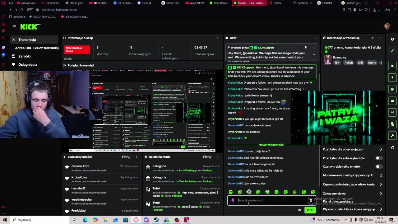
Task: Open options of the pinned chat message
Action: [x=314, y=48]
